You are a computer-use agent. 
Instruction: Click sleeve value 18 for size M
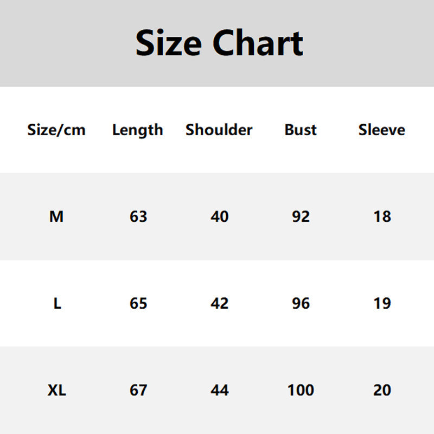[x=382, y=217]
